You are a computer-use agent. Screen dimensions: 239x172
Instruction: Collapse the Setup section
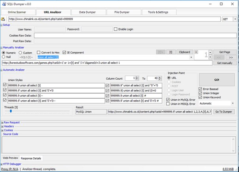coord(1,25)
